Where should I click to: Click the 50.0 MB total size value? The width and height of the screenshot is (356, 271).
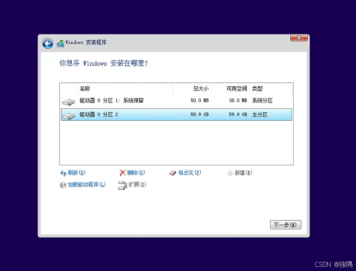199,100
